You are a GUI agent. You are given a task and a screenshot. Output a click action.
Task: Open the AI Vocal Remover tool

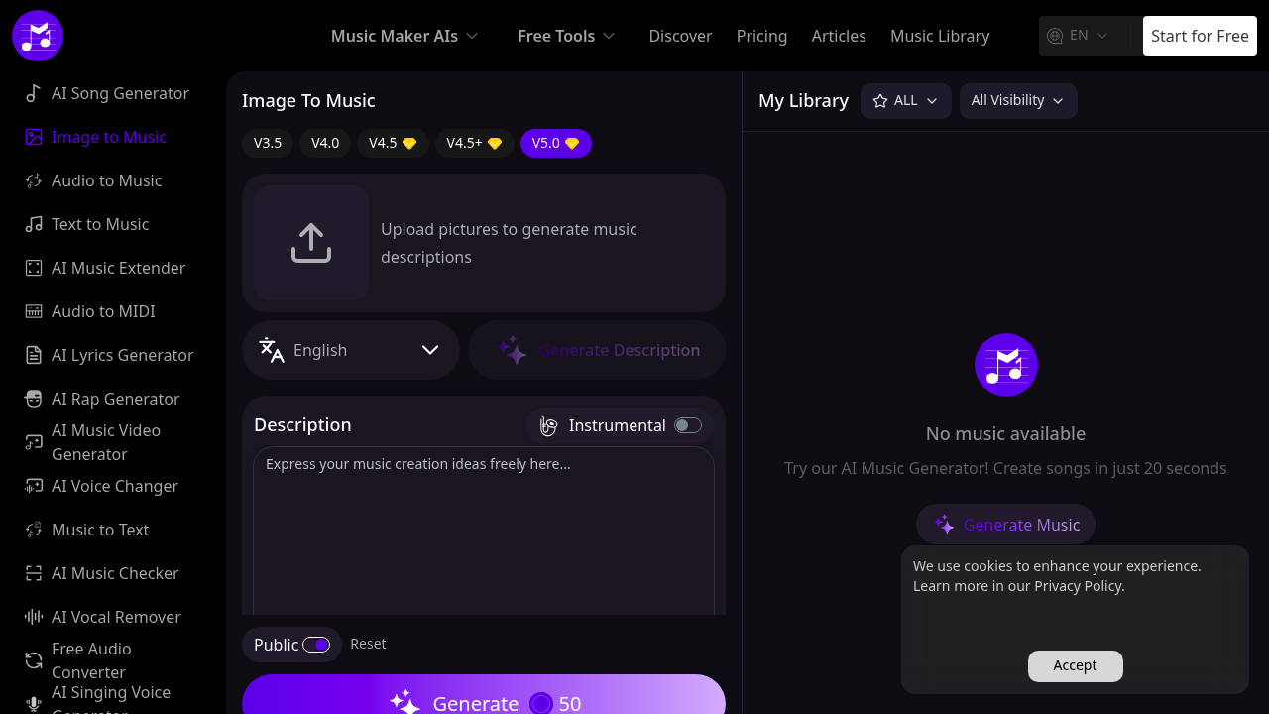[116, 617]
